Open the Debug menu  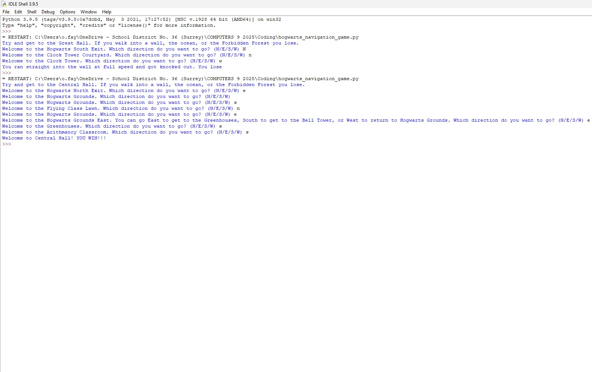(48, 12)
